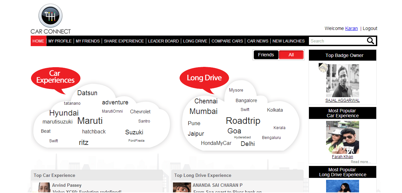Select the tatanano tag
The height and width of the screenshot is (193, 402).
[x=72, y=103]
